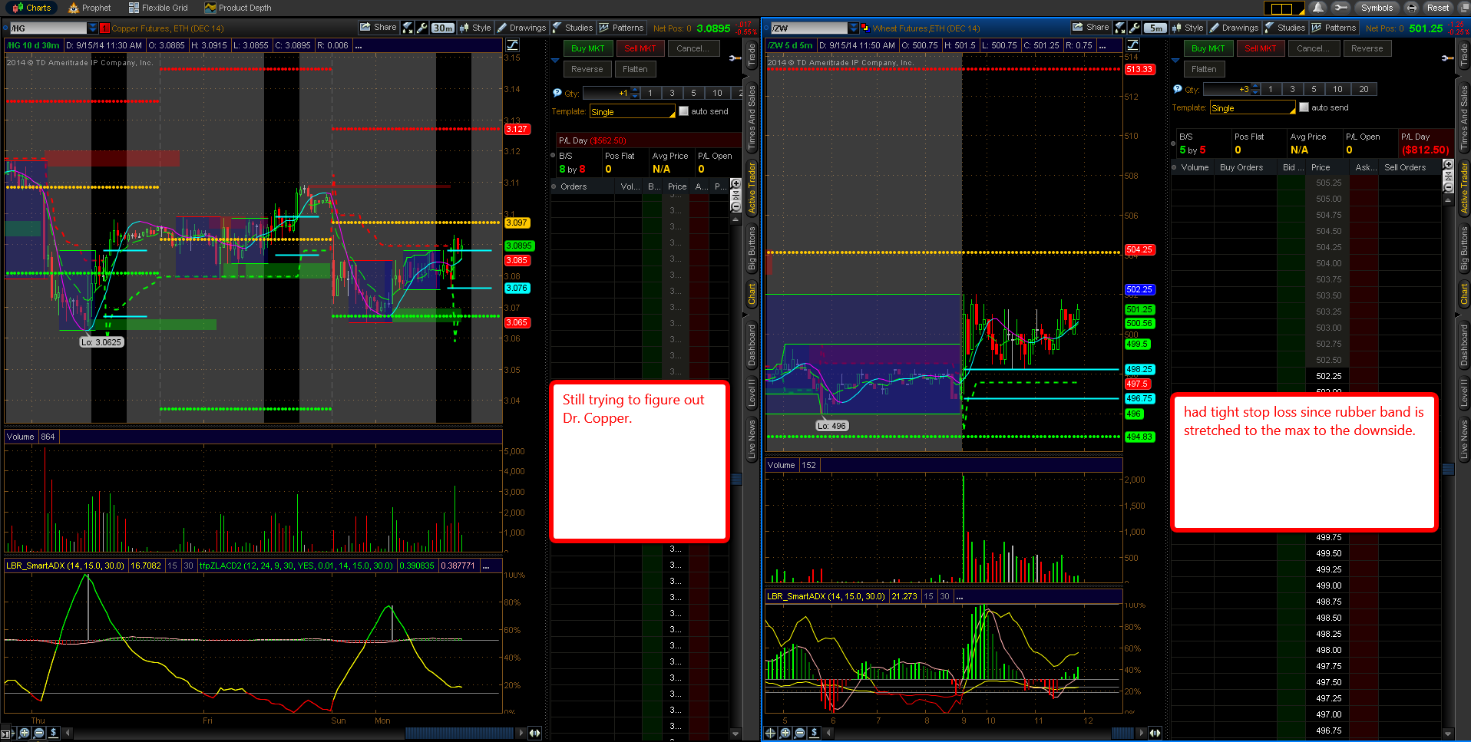Open copper Template Single dropdown

[633, 112]
